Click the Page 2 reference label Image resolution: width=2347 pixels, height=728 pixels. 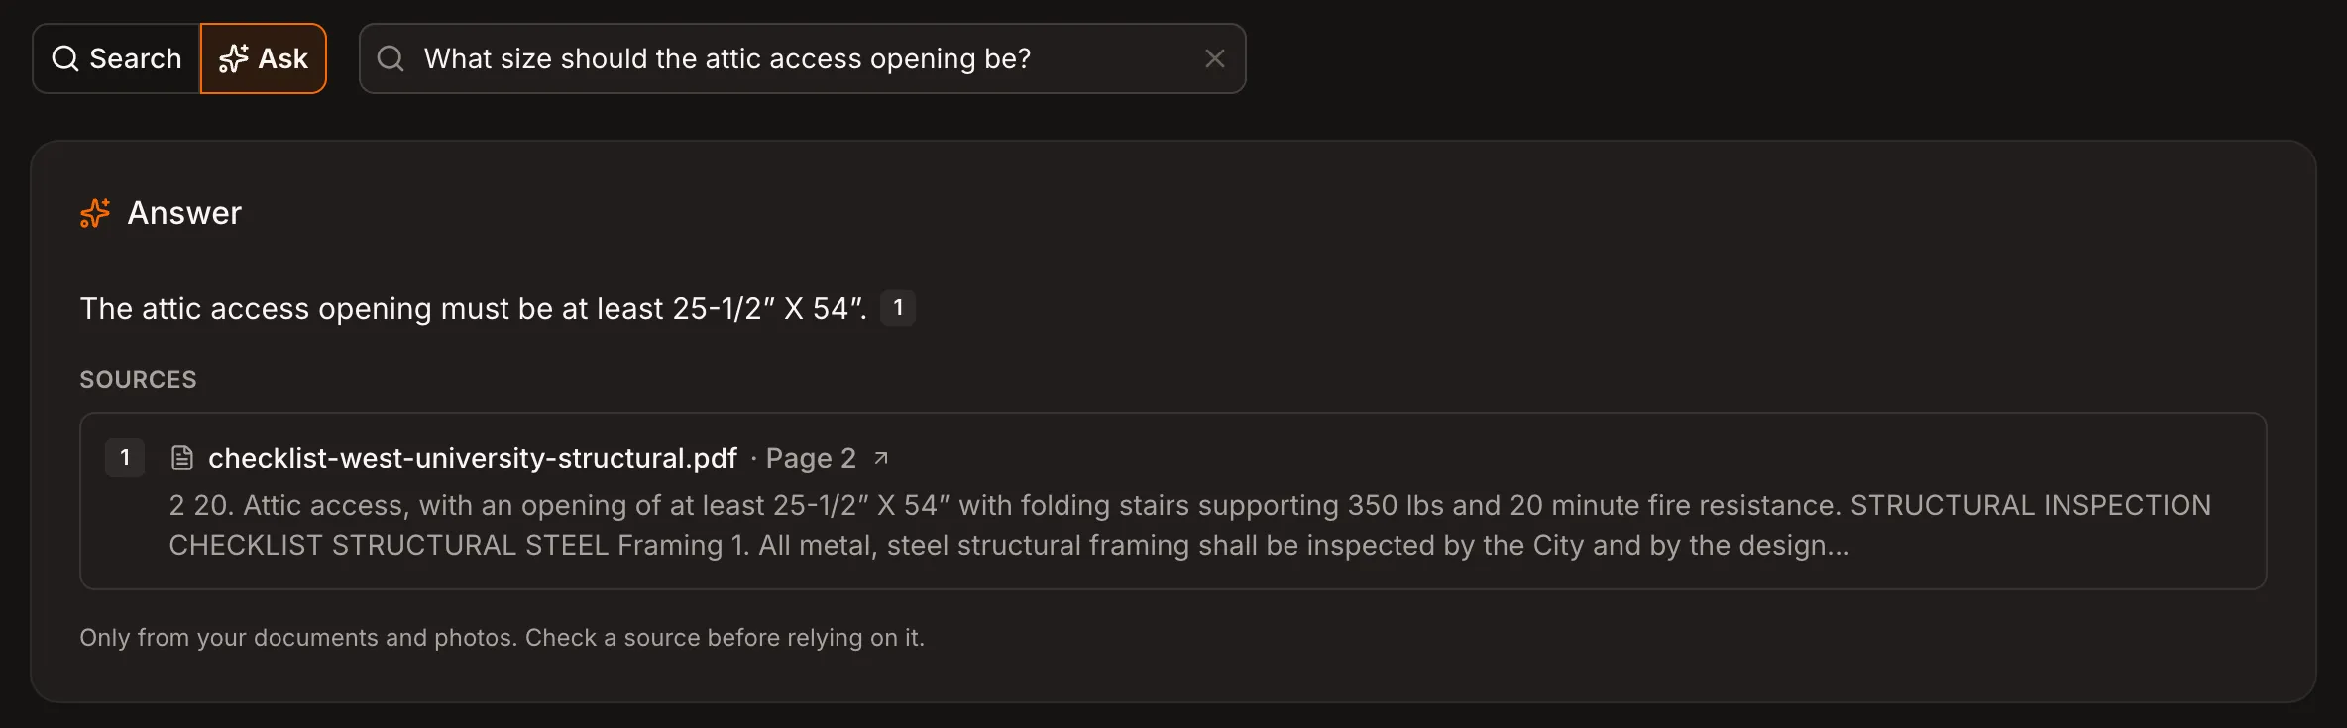(811, 458)
